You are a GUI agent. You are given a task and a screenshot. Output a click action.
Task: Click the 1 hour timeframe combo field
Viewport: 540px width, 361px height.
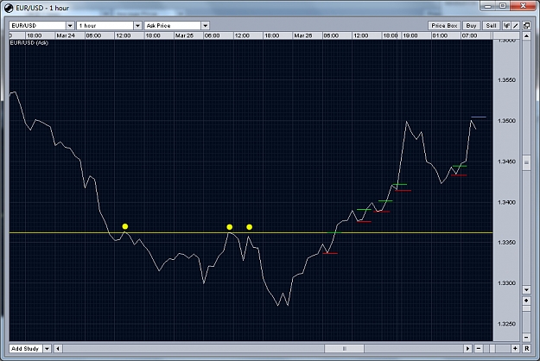[x=105, y=25]
